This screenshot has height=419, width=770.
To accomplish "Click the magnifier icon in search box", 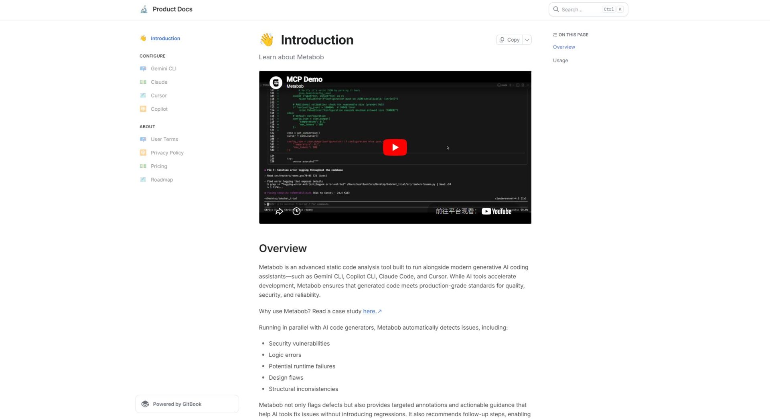I will [556, 9].
